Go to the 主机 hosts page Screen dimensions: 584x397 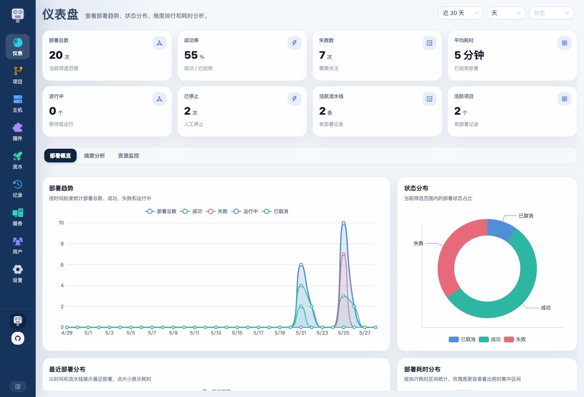click(17, 103)
